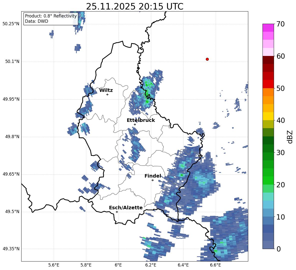Click the 70 tick on colorbar

click(280, 24)
